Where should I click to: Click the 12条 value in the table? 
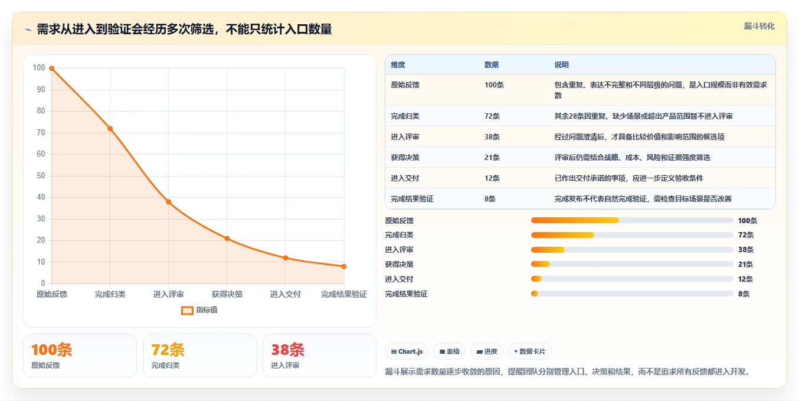[x=492, y=178]
